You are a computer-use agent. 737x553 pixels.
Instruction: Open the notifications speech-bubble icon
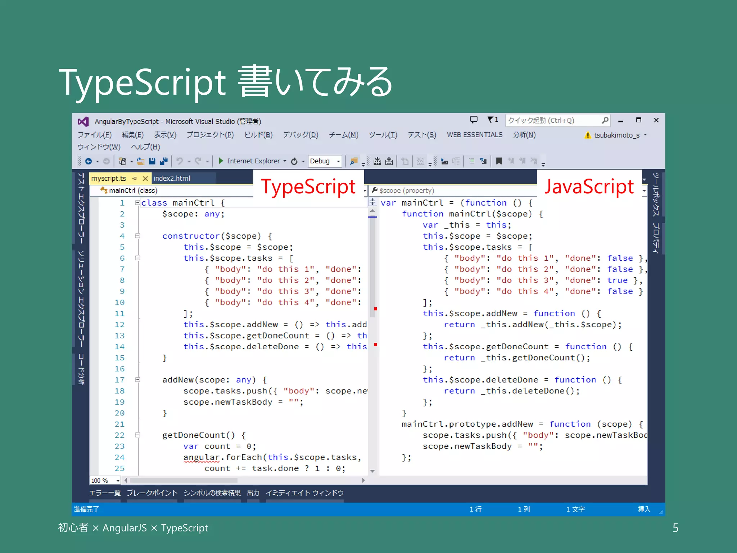tap(474, 120)
